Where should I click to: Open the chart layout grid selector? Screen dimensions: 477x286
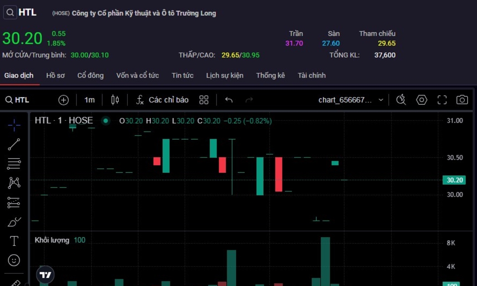[204, 100]
